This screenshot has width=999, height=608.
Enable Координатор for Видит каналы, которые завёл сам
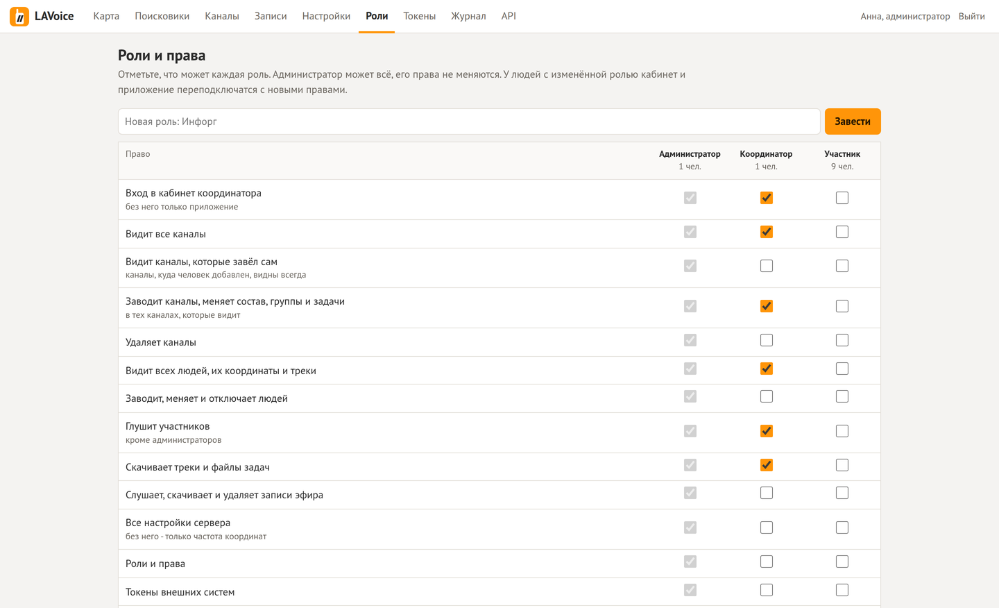pyautogui.click(x=767, y=266)
